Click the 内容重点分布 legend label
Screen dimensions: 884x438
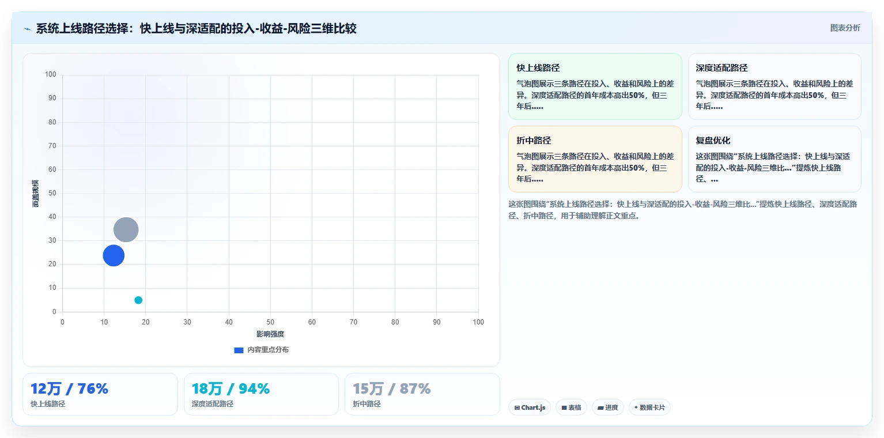[268, 350]
